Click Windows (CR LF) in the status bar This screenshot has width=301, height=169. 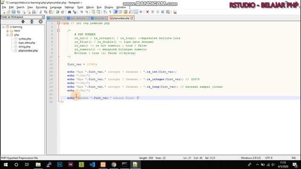pyautogui.click(x=251, y=158)
